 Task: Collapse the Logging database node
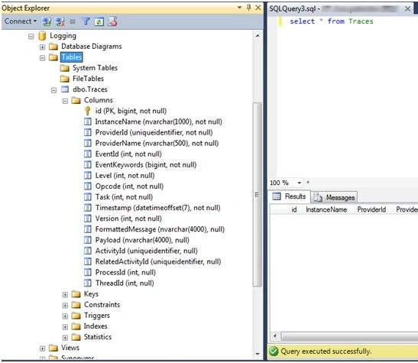click(31, 36)
